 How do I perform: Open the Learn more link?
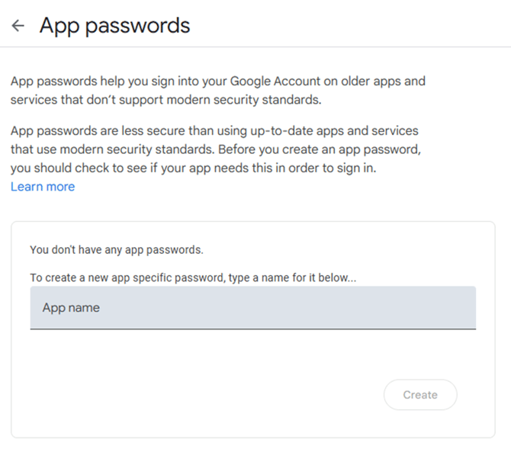(x=43, y=187)
